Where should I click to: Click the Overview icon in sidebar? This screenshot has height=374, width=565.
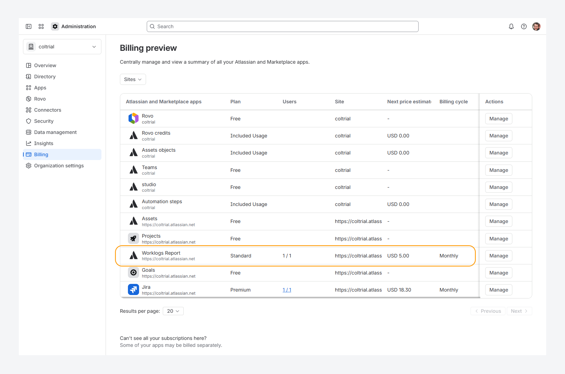point(29,65)
